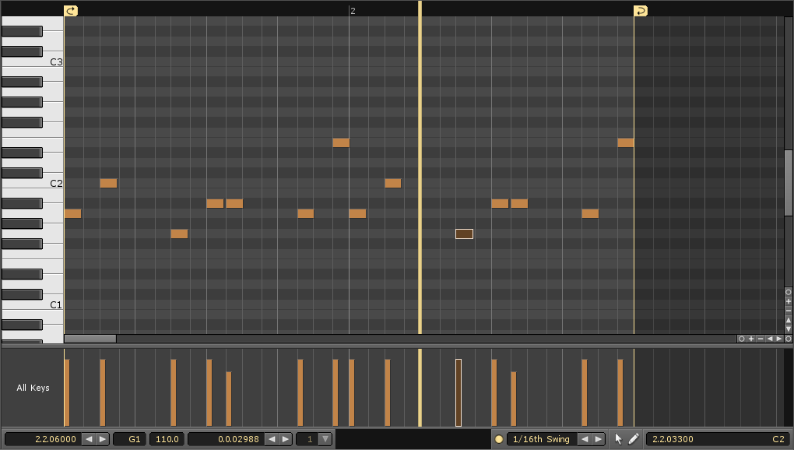
Task: Step 1/16th Swing grid to previous value
Action: [x=584, y=439]
